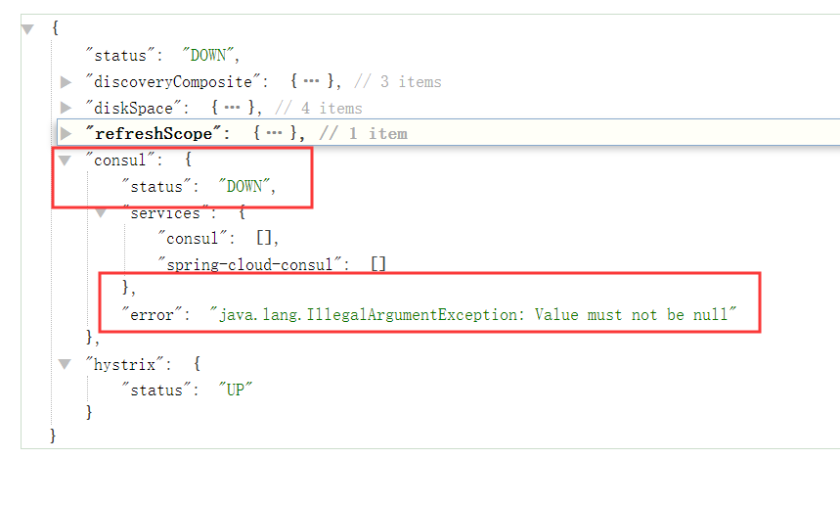Click the top-level "status" key
840x505 pixels.
120,55
